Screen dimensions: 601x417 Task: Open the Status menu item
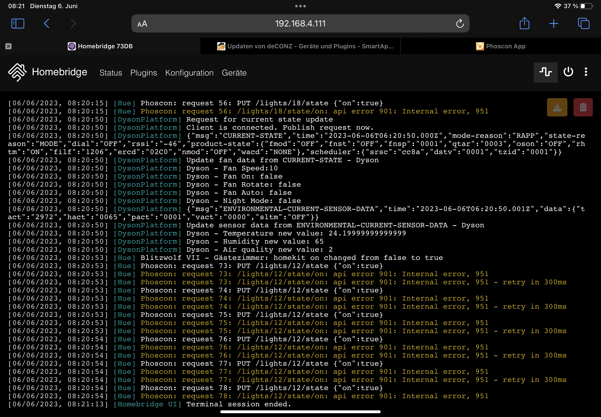tap(111, 73)
